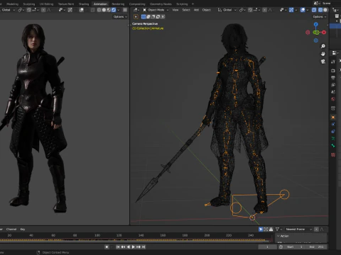The width and height of the screenshot is (341, 255).
Task: Toggle proportional editing in right viewport
Action: point(265,10)
